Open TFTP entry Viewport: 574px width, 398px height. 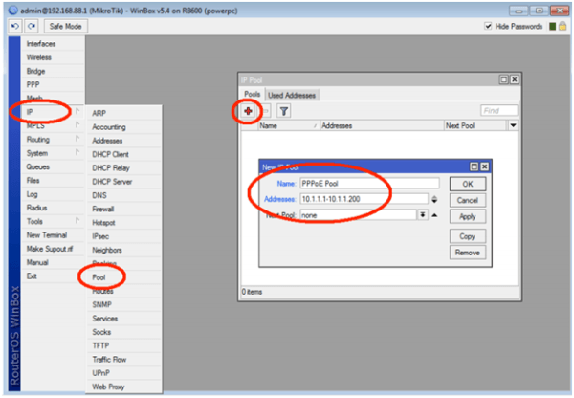124,345
